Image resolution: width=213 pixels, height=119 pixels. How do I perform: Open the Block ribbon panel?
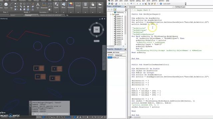point(64,5)
